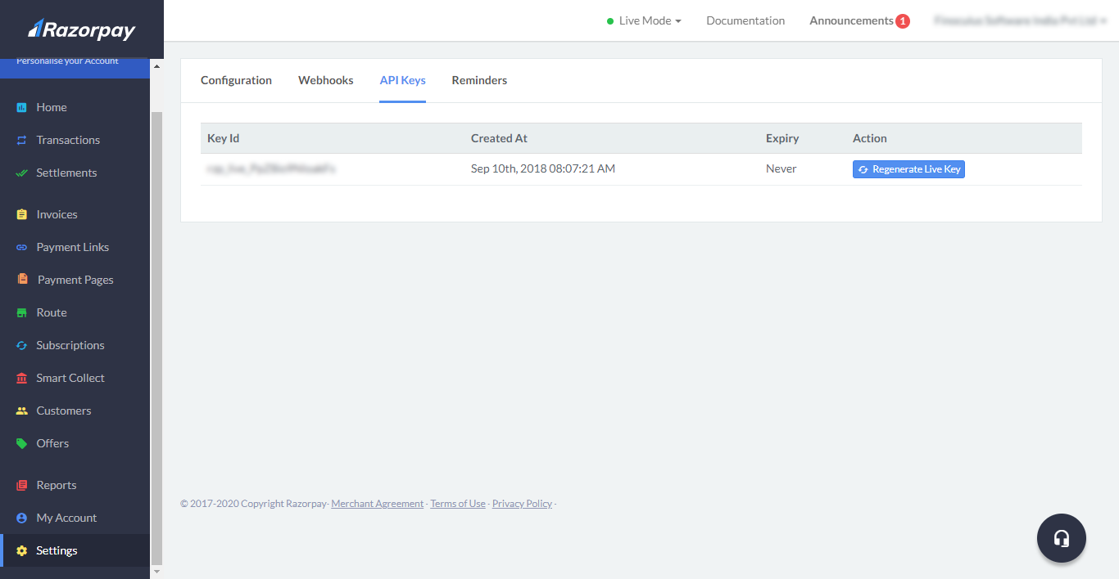Open the Live Mode dropdown
Screen dimensions: 1119x579
[644, 20]
